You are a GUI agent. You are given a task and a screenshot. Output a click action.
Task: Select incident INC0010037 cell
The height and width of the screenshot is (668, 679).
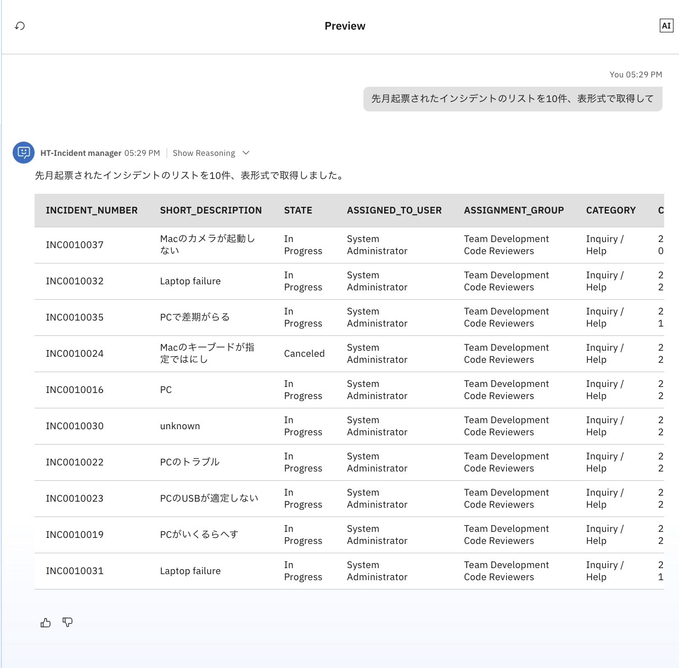[x=75, y=245]
